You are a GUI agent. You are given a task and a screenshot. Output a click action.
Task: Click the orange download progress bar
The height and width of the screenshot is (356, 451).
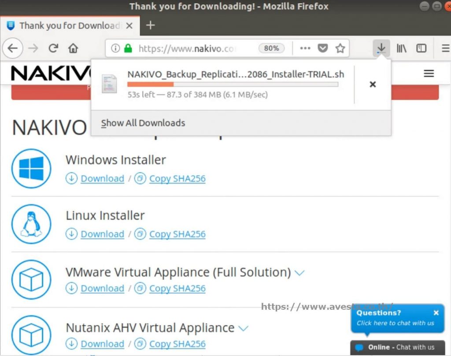[x=233, y=84]
